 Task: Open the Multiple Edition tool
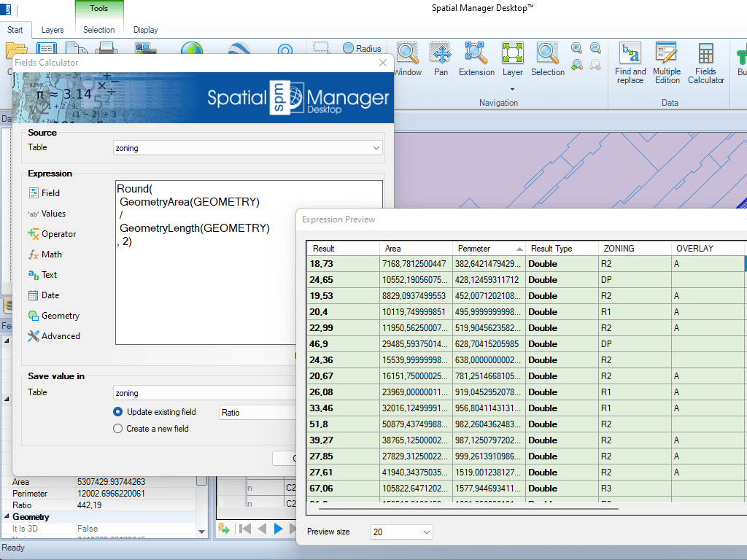coord(667,63)
